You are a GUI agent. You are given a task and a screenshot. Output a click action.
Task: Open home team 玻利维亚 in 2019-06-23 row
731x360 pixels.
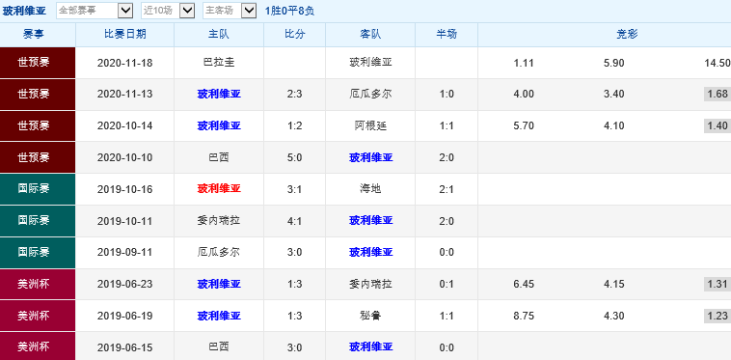tap(219, 284)
